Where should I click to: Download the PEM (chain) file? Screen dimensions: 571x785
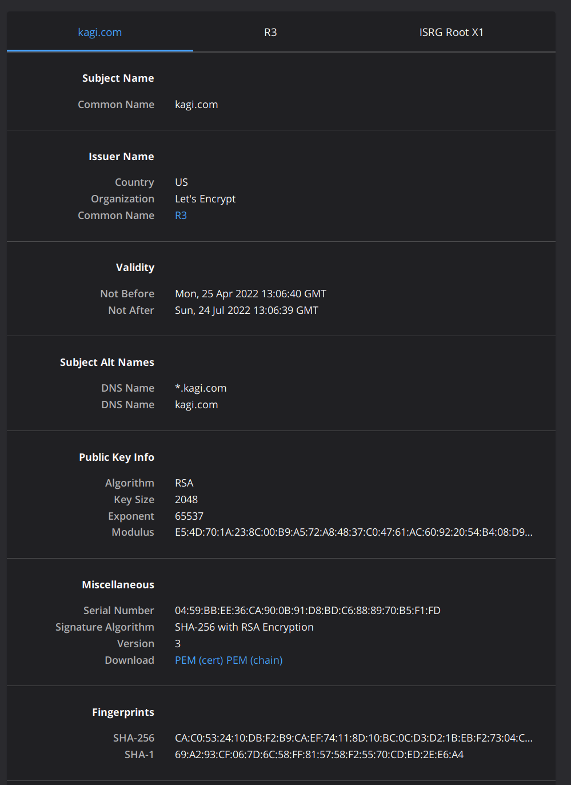pos(254,660)
